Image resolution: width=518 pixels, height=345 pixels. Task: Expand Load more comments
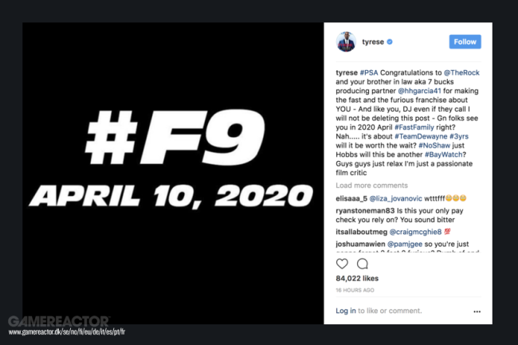coord(371,186)
